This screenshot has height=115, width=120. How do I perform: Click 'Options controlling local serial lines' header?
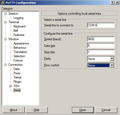79,14
